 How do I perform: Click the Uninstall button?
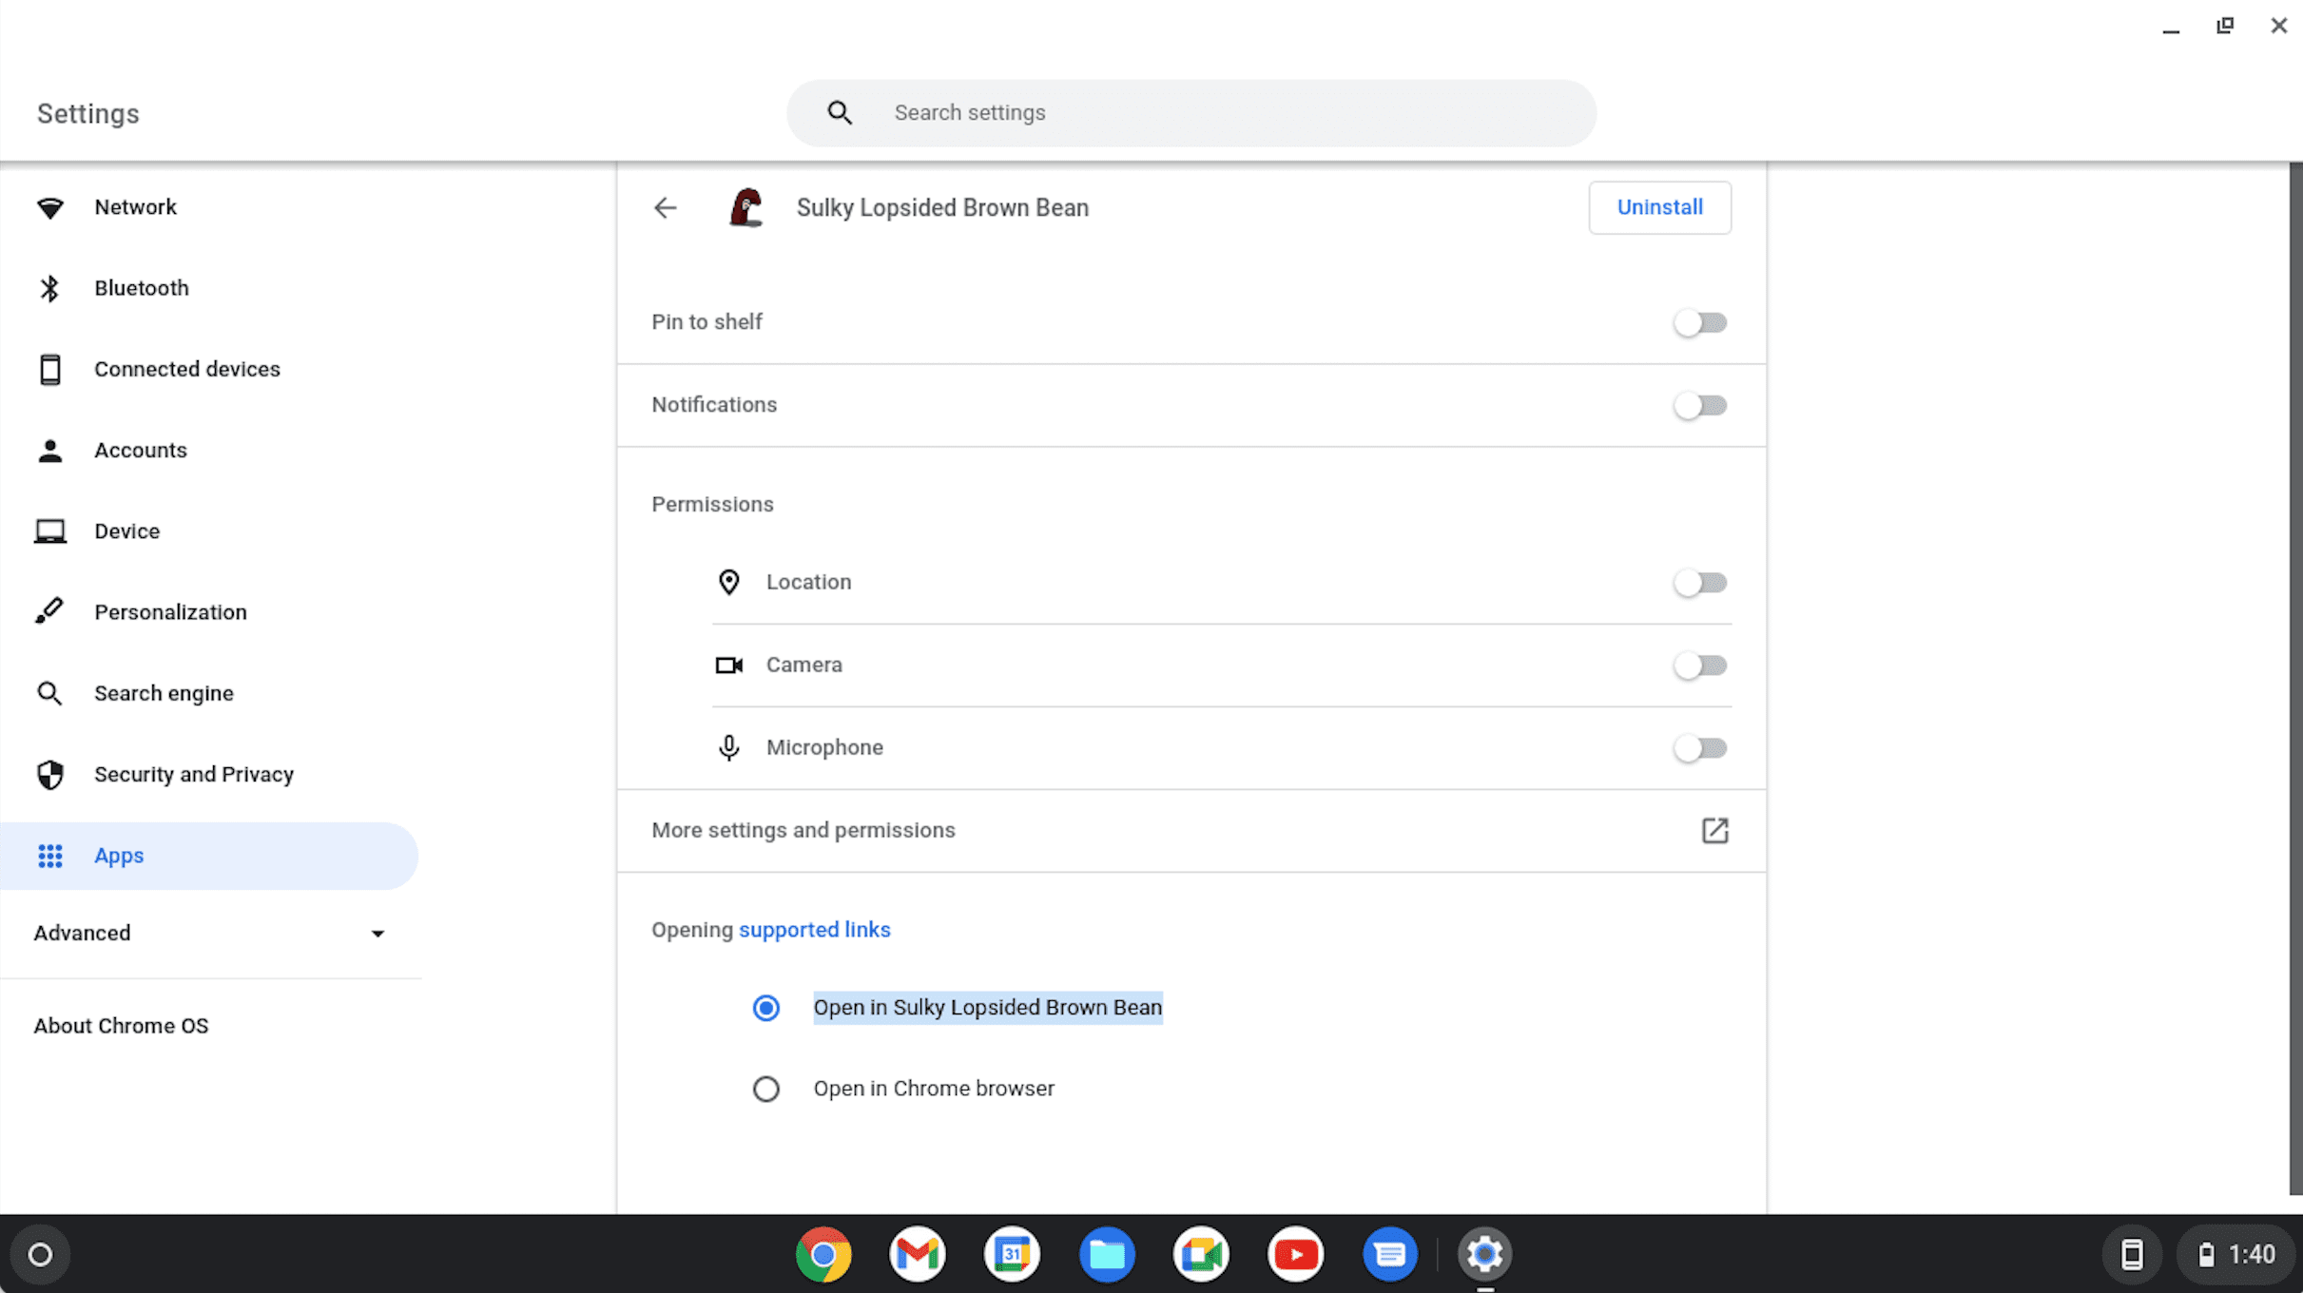[x=1659, y=207]
